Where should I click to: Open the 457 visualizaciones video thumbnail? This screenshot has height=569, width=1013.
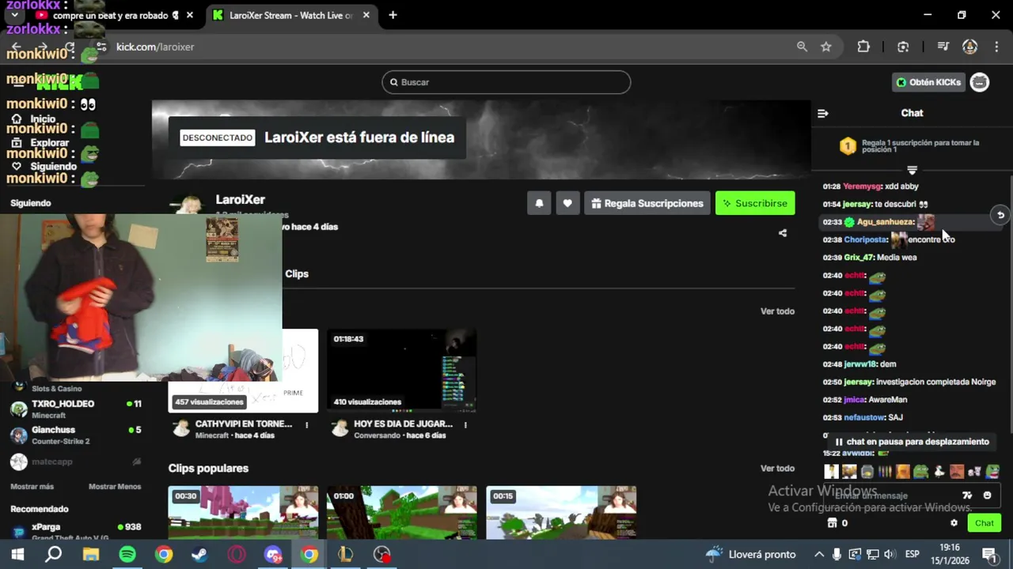point(243,371)
